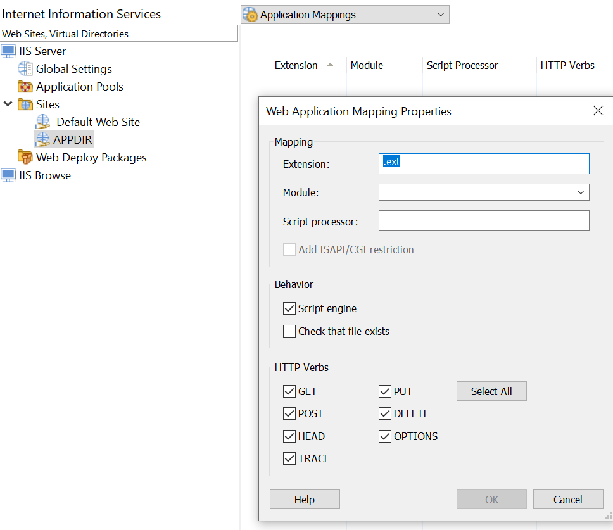Enable Check that file exists

click(289, 331)
